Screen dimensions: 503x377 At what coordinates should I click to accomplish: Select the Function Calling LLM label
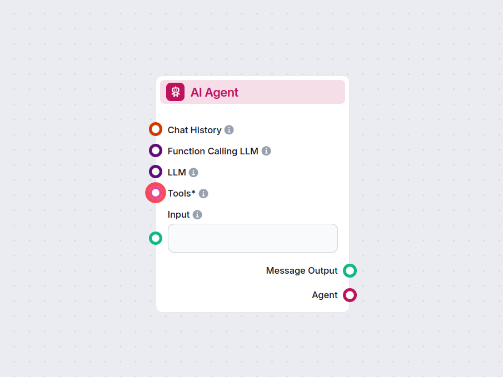click(x=212, y=150)
